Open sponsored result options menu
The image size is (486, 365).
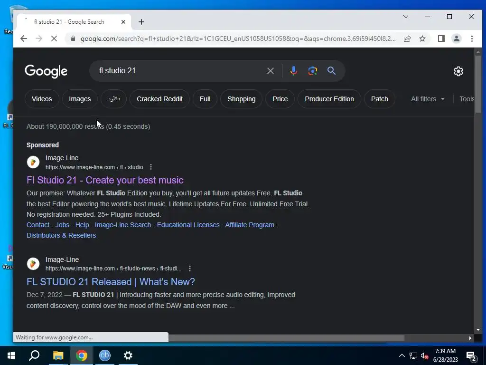[151, 167]
